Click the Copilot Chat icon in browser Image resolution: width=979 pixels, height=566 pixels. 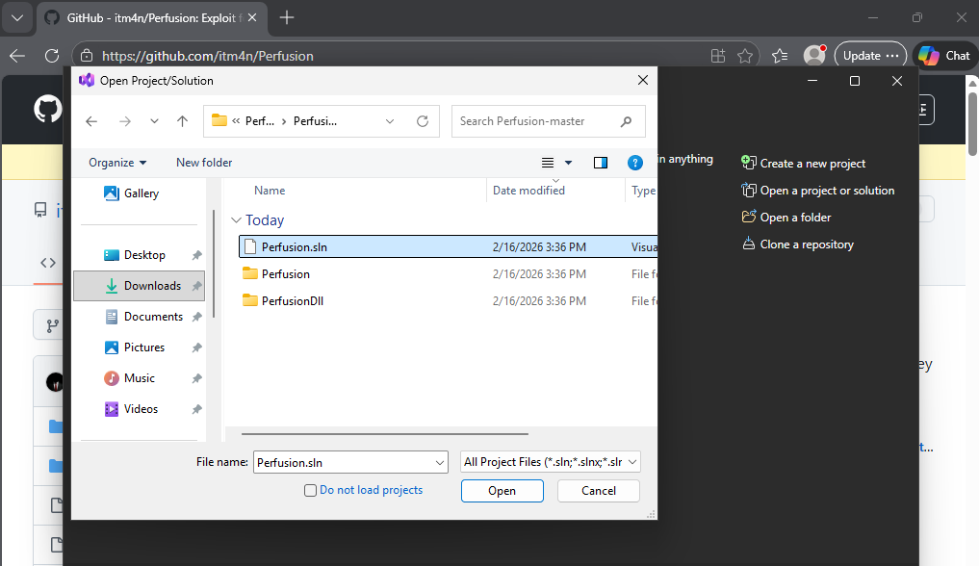coord(942,56)
